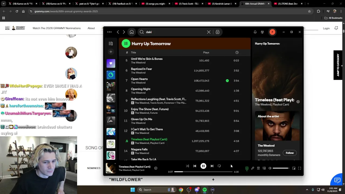
Task: Open Watch The 2026 GRAMMY Nominations link
Action: (x=57, y=28)
